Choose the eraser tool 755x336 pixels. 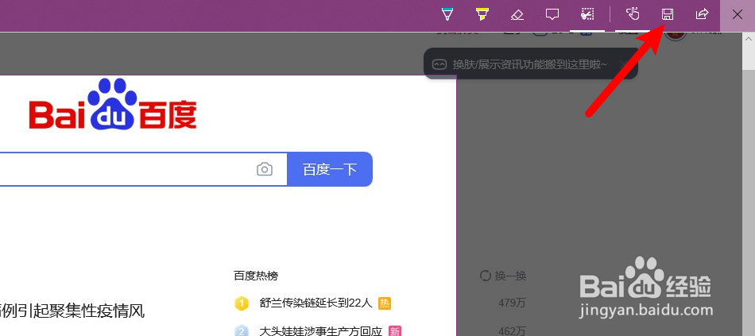pos(517,14)
